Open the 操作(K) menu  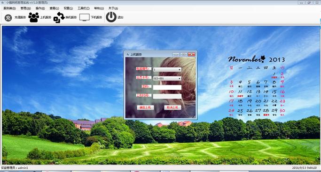point(40,8)
